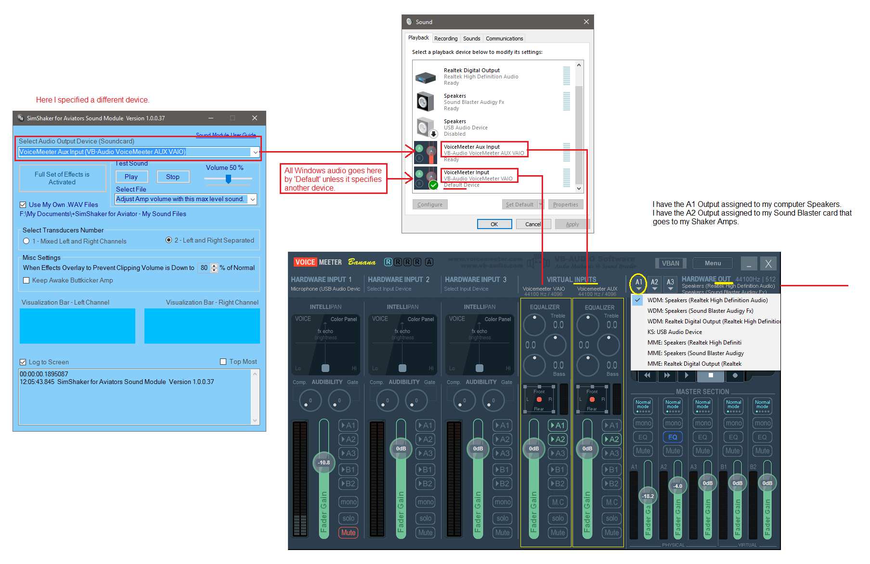The image size is (870, 564).
Task: Select Input Device for Hardware Input 2
Action: [x=389, y=289]
